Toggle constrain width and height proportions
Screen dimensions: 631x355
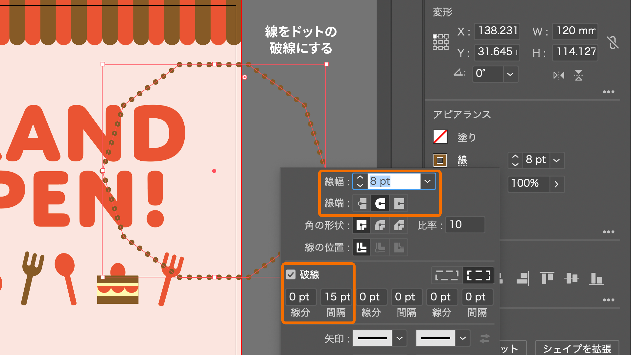click(613, 43)
